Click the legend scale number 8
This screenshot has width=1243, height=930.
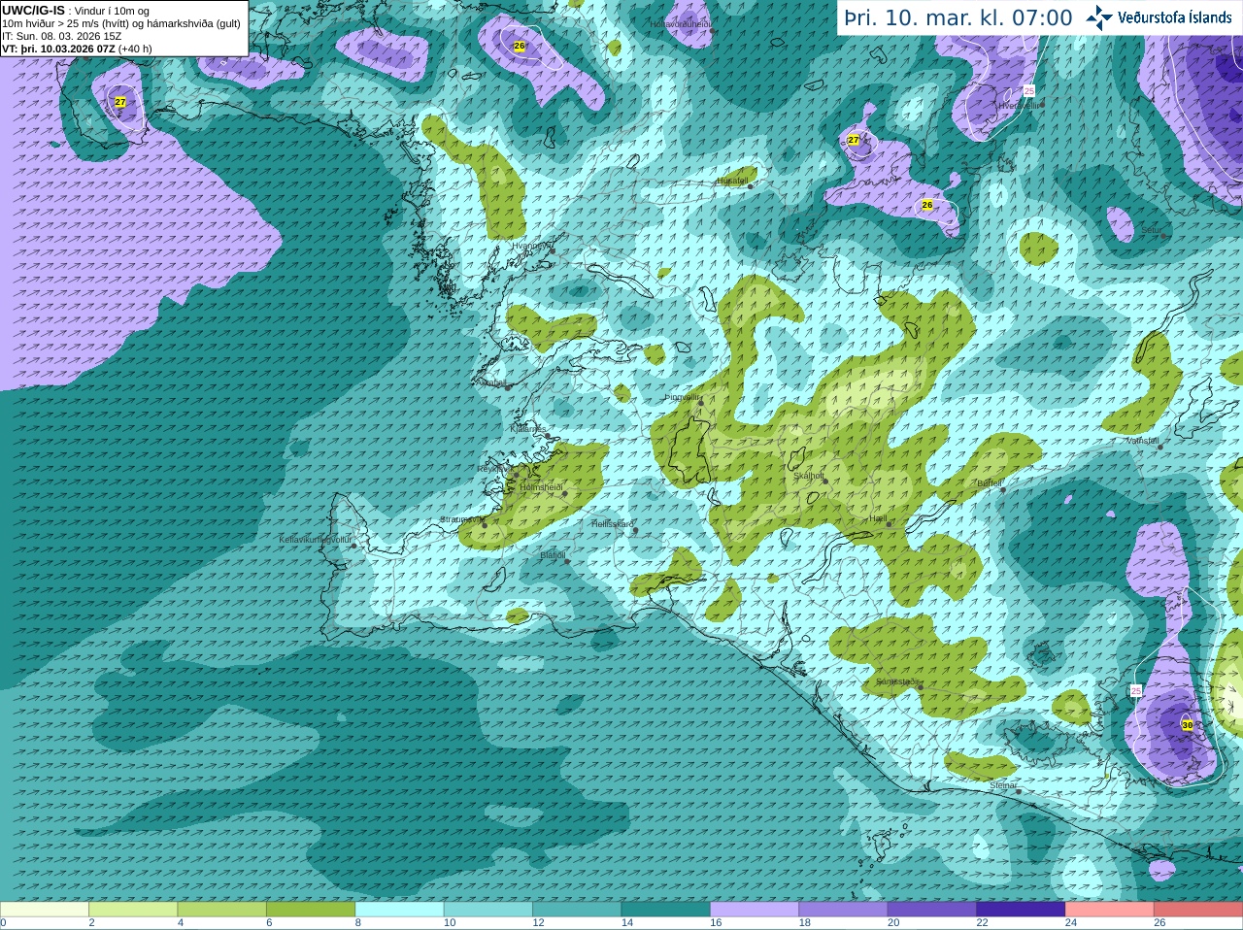point(358,923)
